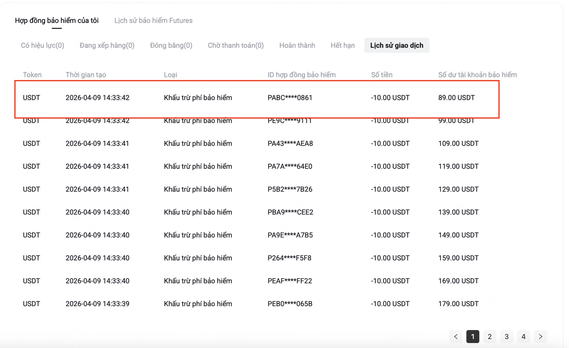Image resolution: width=569 pixels, height=348 pixels.
Task: Click the Loại column header
Action: pos(170,75)
